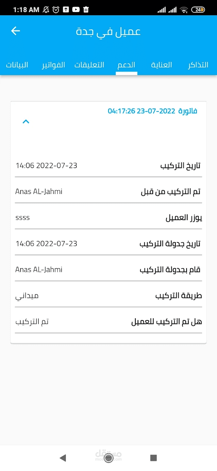Tap the Wi-Fi status icon
Screen dimensions: 217x471
click(184, 10)
